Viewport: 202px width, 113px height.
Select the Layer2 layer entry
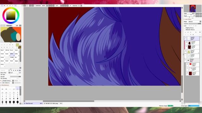[x=193, y=73]
